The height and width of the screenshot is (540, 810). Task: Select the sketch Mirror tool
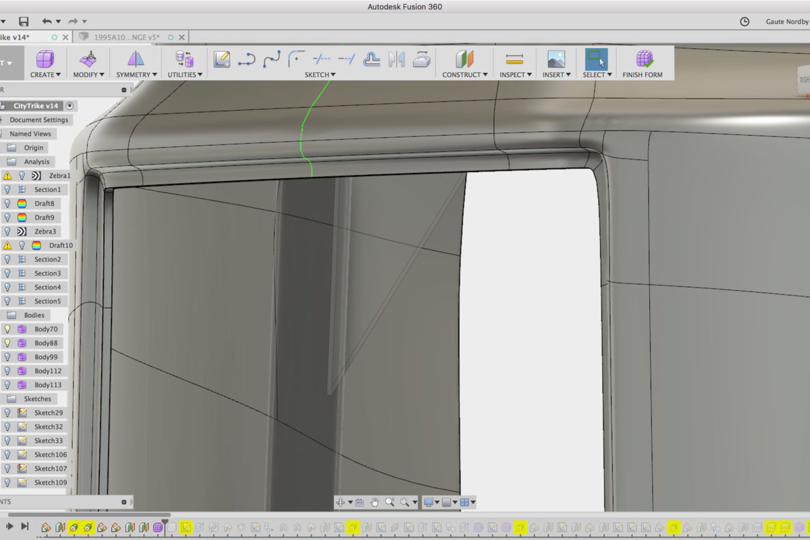396,59
